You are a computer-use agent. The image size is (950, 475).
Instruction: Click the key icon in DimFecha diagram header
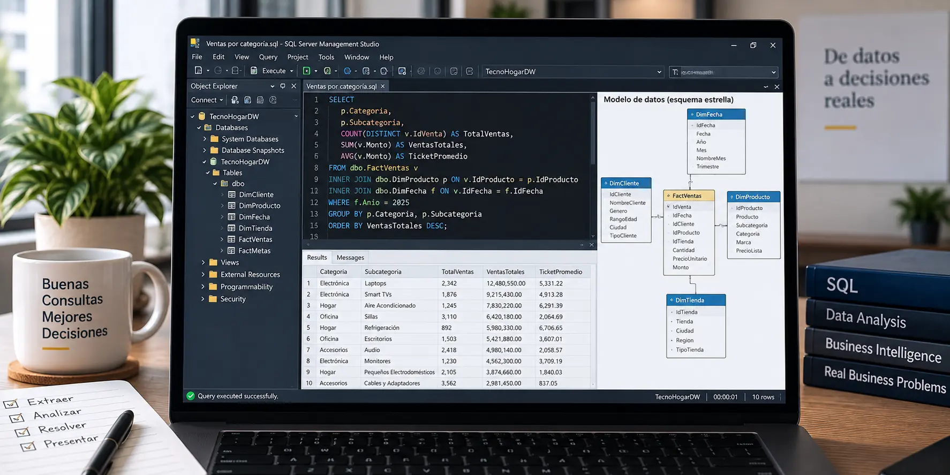click(x=692, y=115)
